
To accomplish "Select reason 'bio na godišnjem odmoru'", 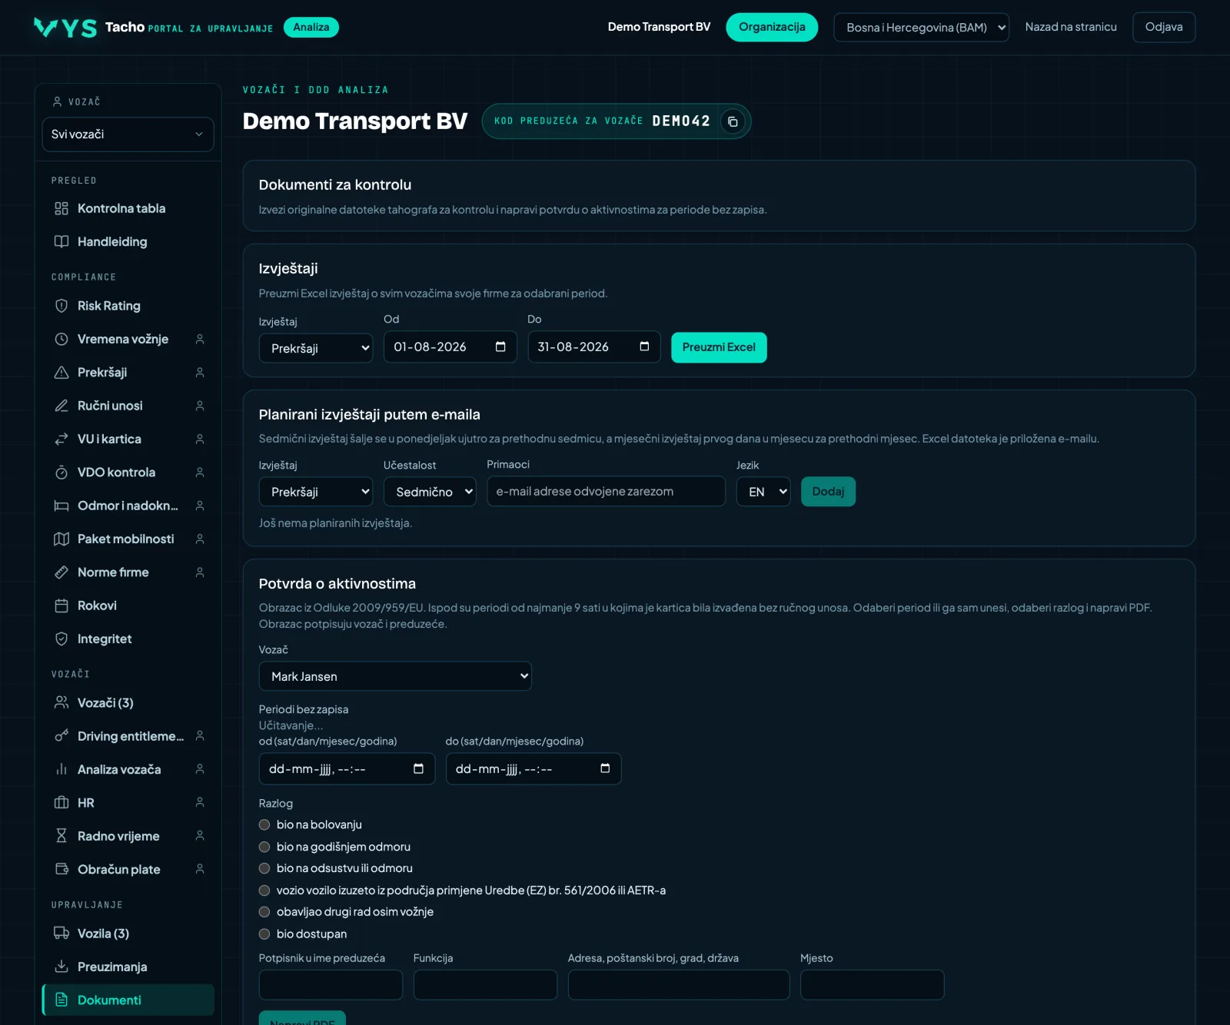I will point(264,847).
